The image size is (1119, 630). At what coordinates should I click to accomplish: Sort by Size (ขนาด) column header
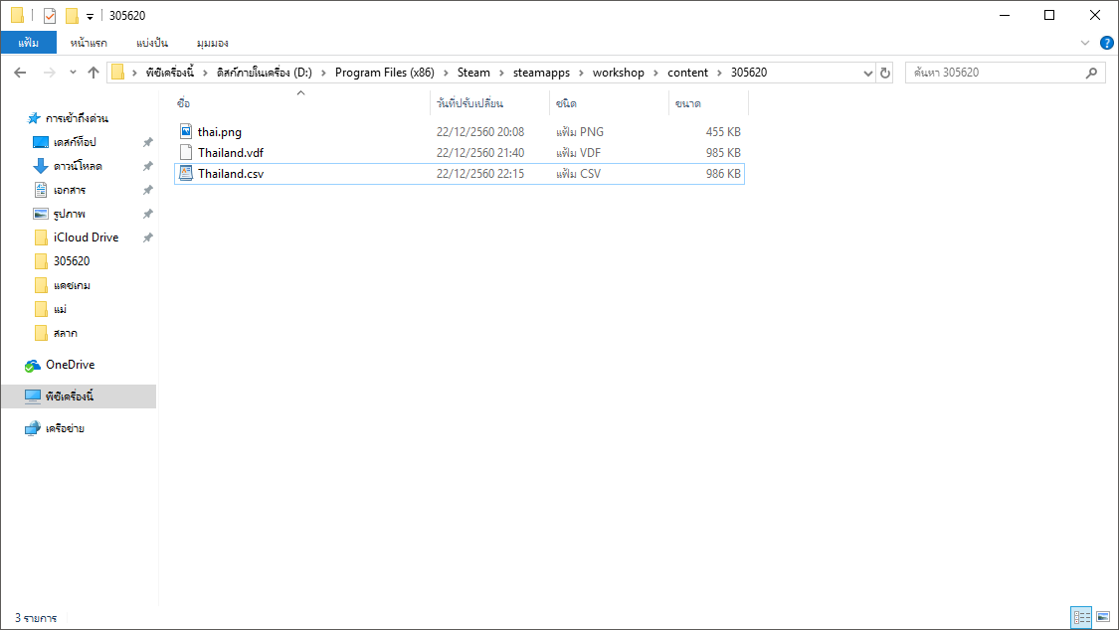(708, 103)
